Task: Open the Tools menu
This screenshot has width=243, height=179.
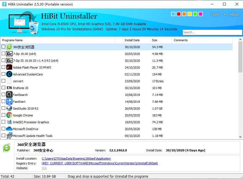Action: (x=215, y=14)
